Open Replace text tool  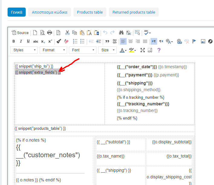pyautogui.click(x=128, y=33)
